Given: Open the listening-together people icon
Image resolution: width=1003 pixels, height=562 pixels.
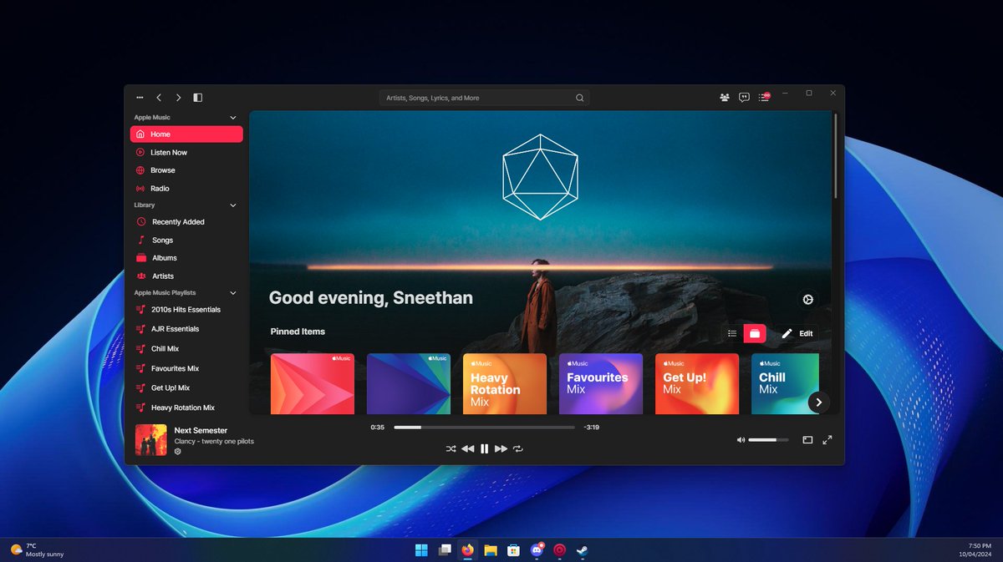Looking at the screenshot, I should [725, 98].
